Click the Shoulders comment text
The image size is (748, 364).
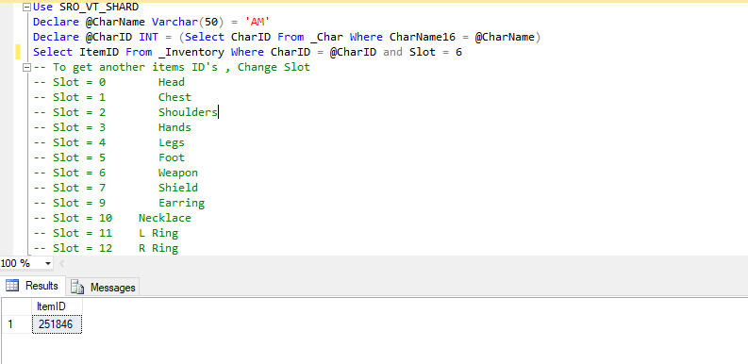pyautogui.click(x=188, y=112)
